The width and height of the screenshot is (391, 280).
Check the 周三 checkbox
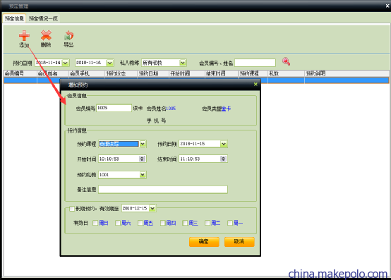click(185, 223)
